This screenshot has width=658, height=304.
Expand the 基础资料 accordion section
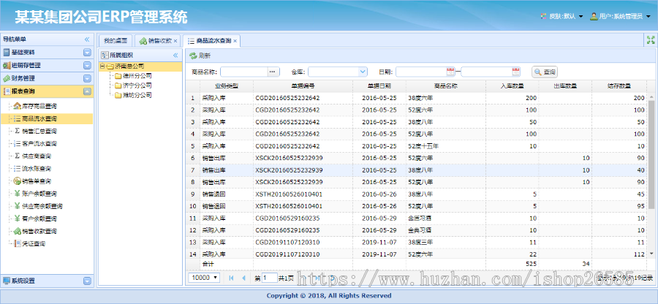tap(86, 53)
